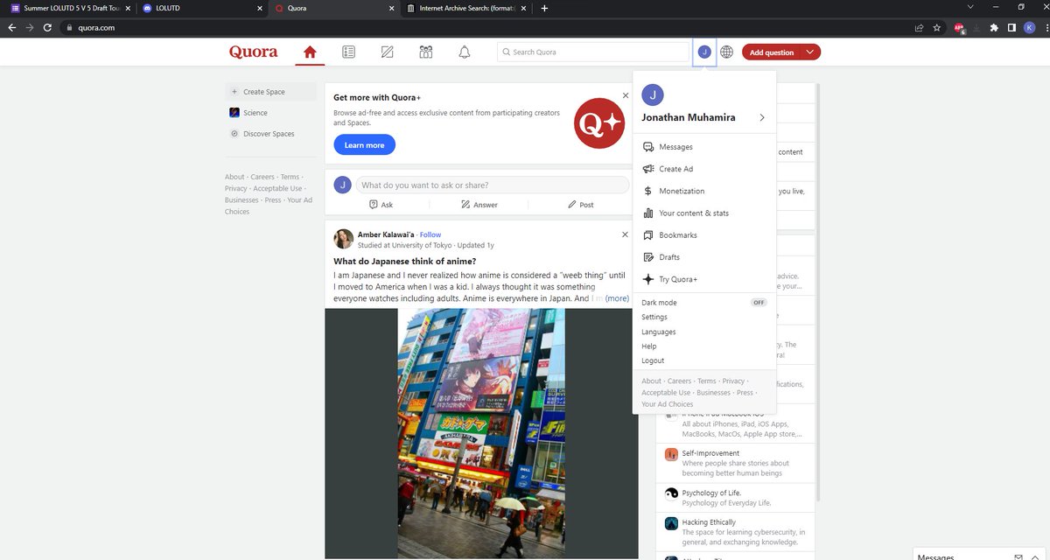Expand the post with (more)
1050x560 pixels.
pyautogui.click(x=617, y=298)
